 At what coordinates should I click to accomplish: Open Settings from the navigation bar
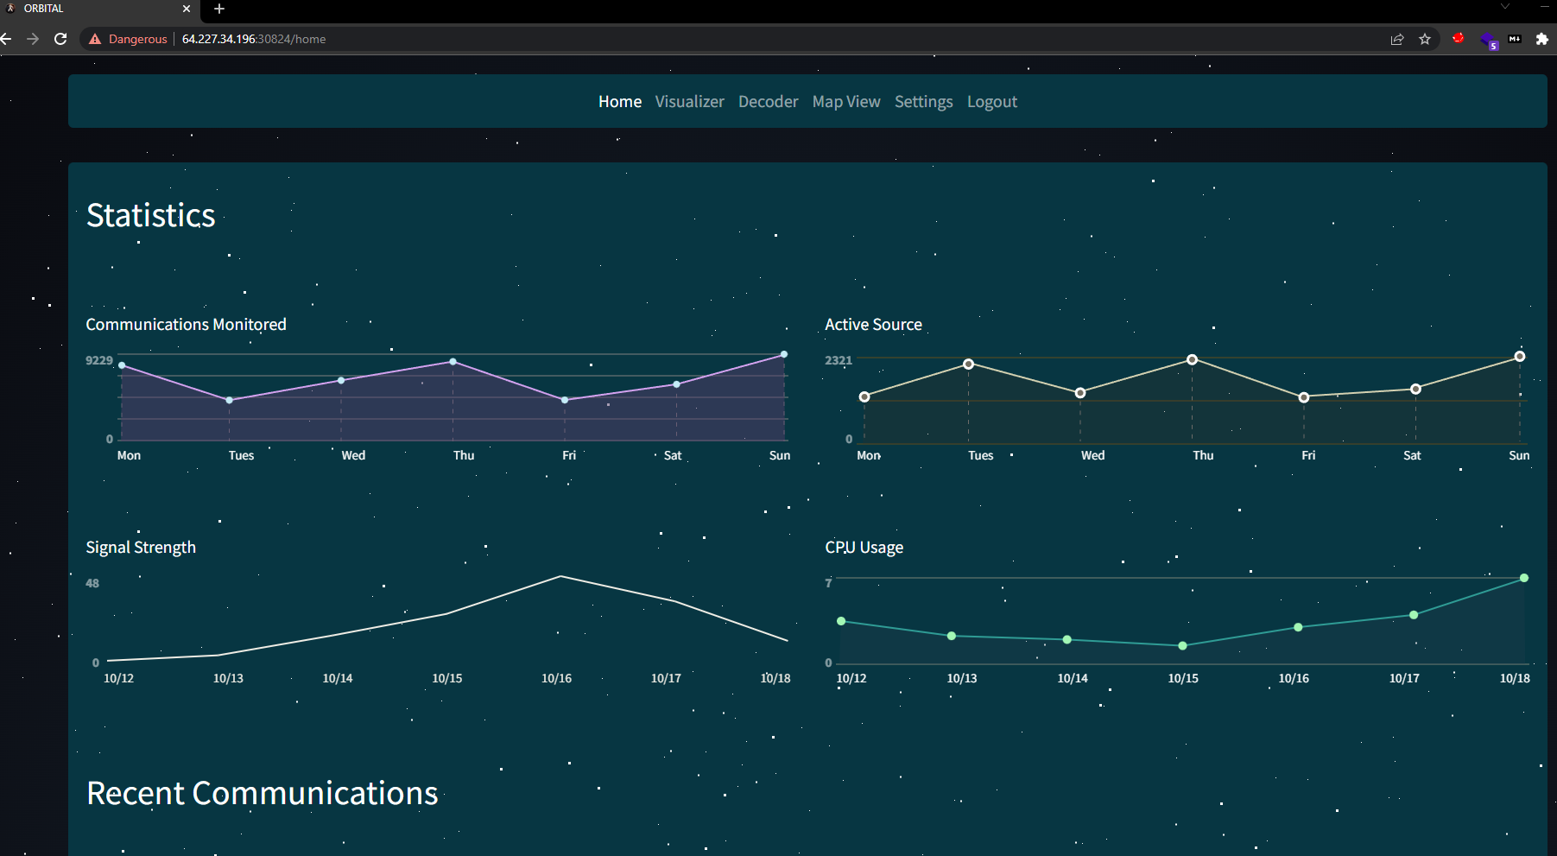coord(923,101)
